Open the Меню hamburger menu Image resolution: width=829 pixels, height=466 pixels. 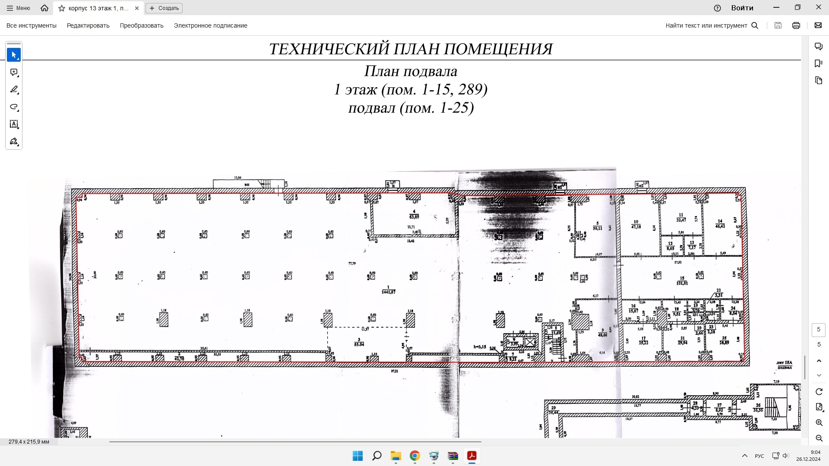click(19, 8)
